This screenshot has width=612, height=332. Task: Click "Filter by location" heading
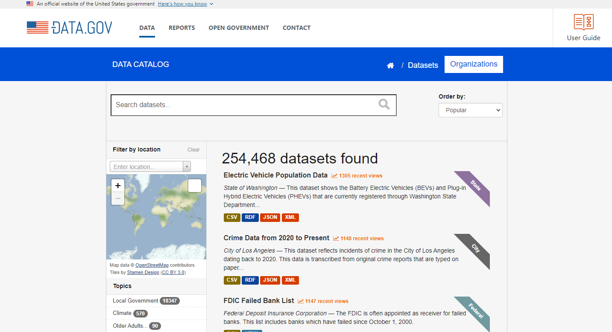(x=137, y=149)
